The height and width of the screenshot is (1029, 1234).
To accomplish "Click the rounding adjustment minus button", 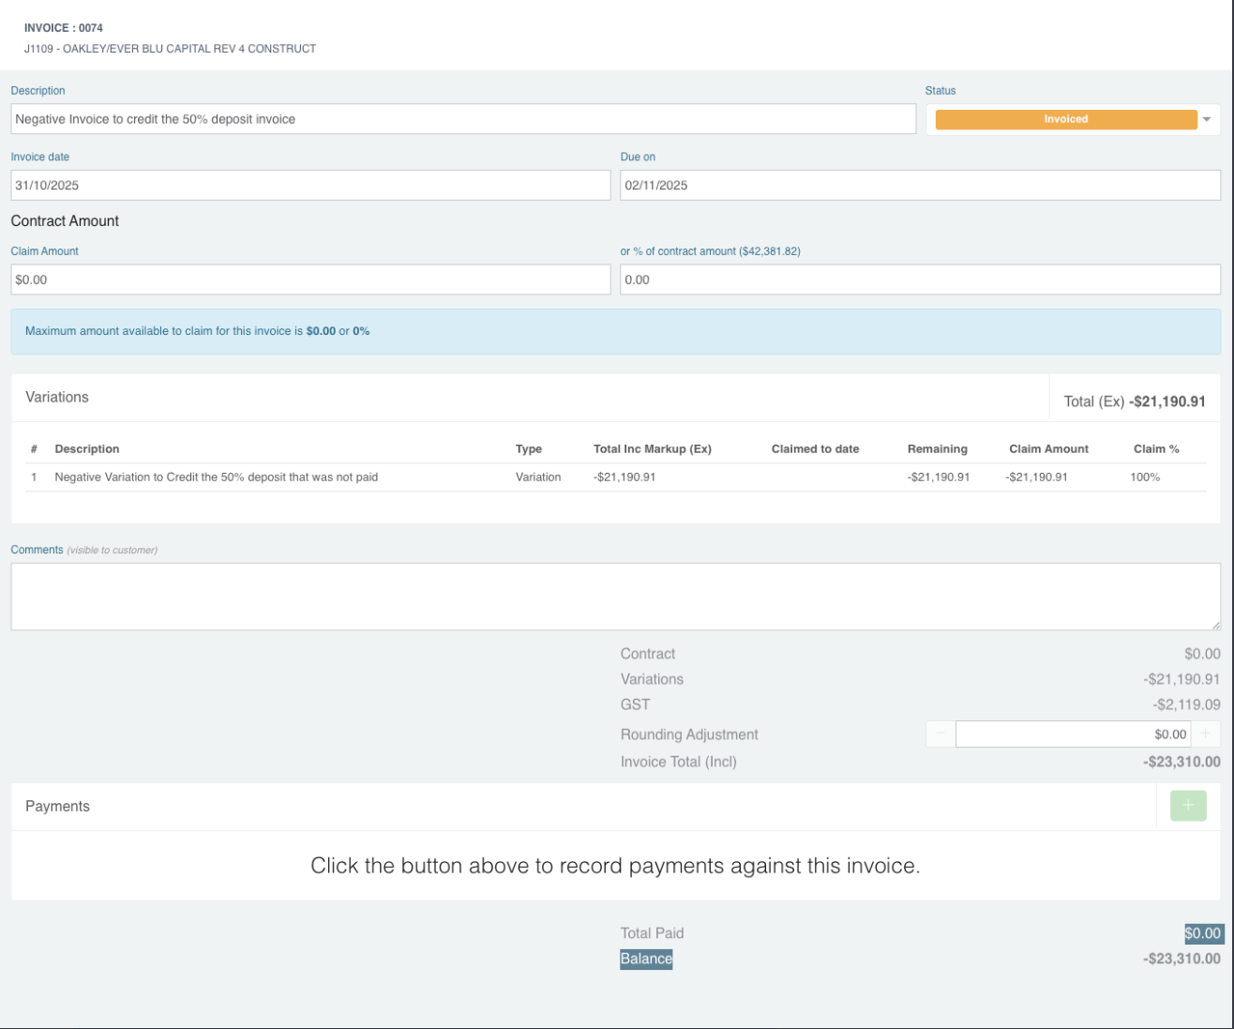I will (x=941, y=734).
